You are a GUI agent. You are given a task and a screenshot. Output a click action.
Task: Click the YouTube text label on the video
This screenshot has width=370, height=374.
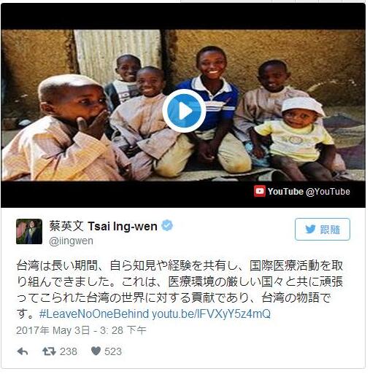click(x=285, y=192)
